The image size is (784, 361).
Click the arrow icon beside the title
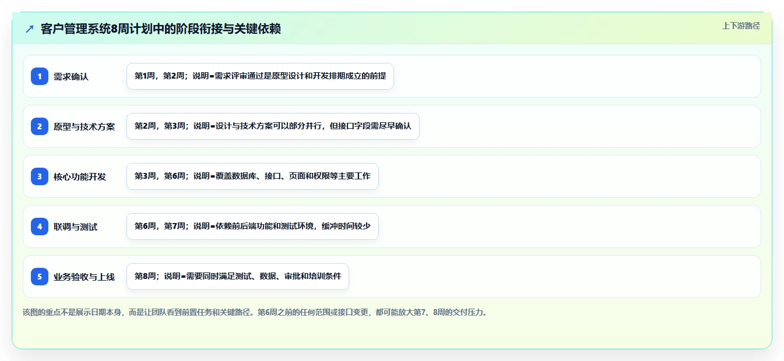(30, 29)
